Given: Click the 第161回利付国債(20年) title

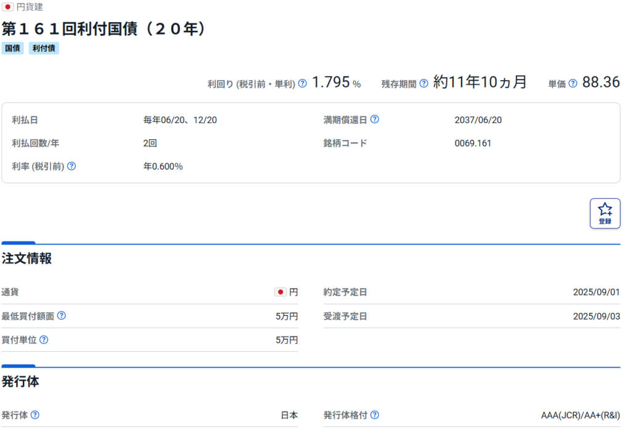Looking at the screenshot, I should (x=104, y=28).
